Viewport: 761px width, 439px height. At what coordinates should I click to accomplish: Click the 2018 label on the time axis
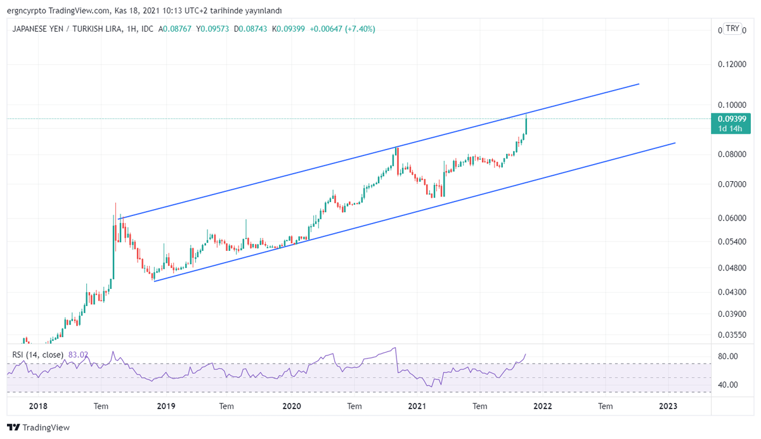tap(39, 406)
